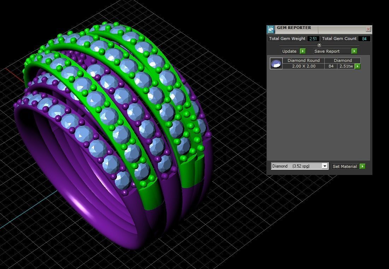Click the 'Total Gem Count' label
The height and width of the screenshot is (269, 389).
tap(340, 39)
